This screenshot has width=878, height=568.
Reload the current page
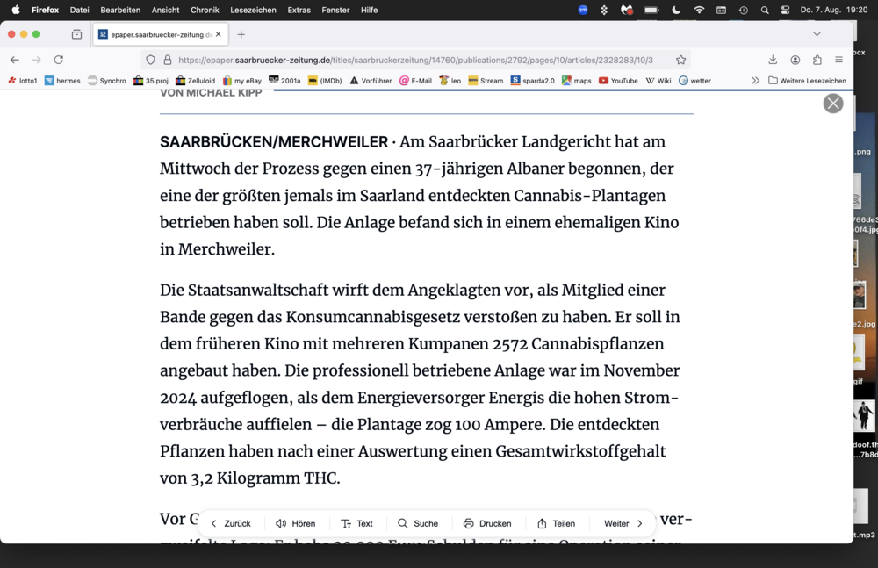tap(59, 60)
